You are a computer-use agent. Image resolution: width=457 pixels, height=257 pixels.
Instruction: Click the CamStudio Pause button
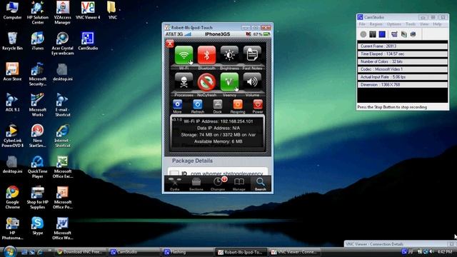tap(373, 34)
